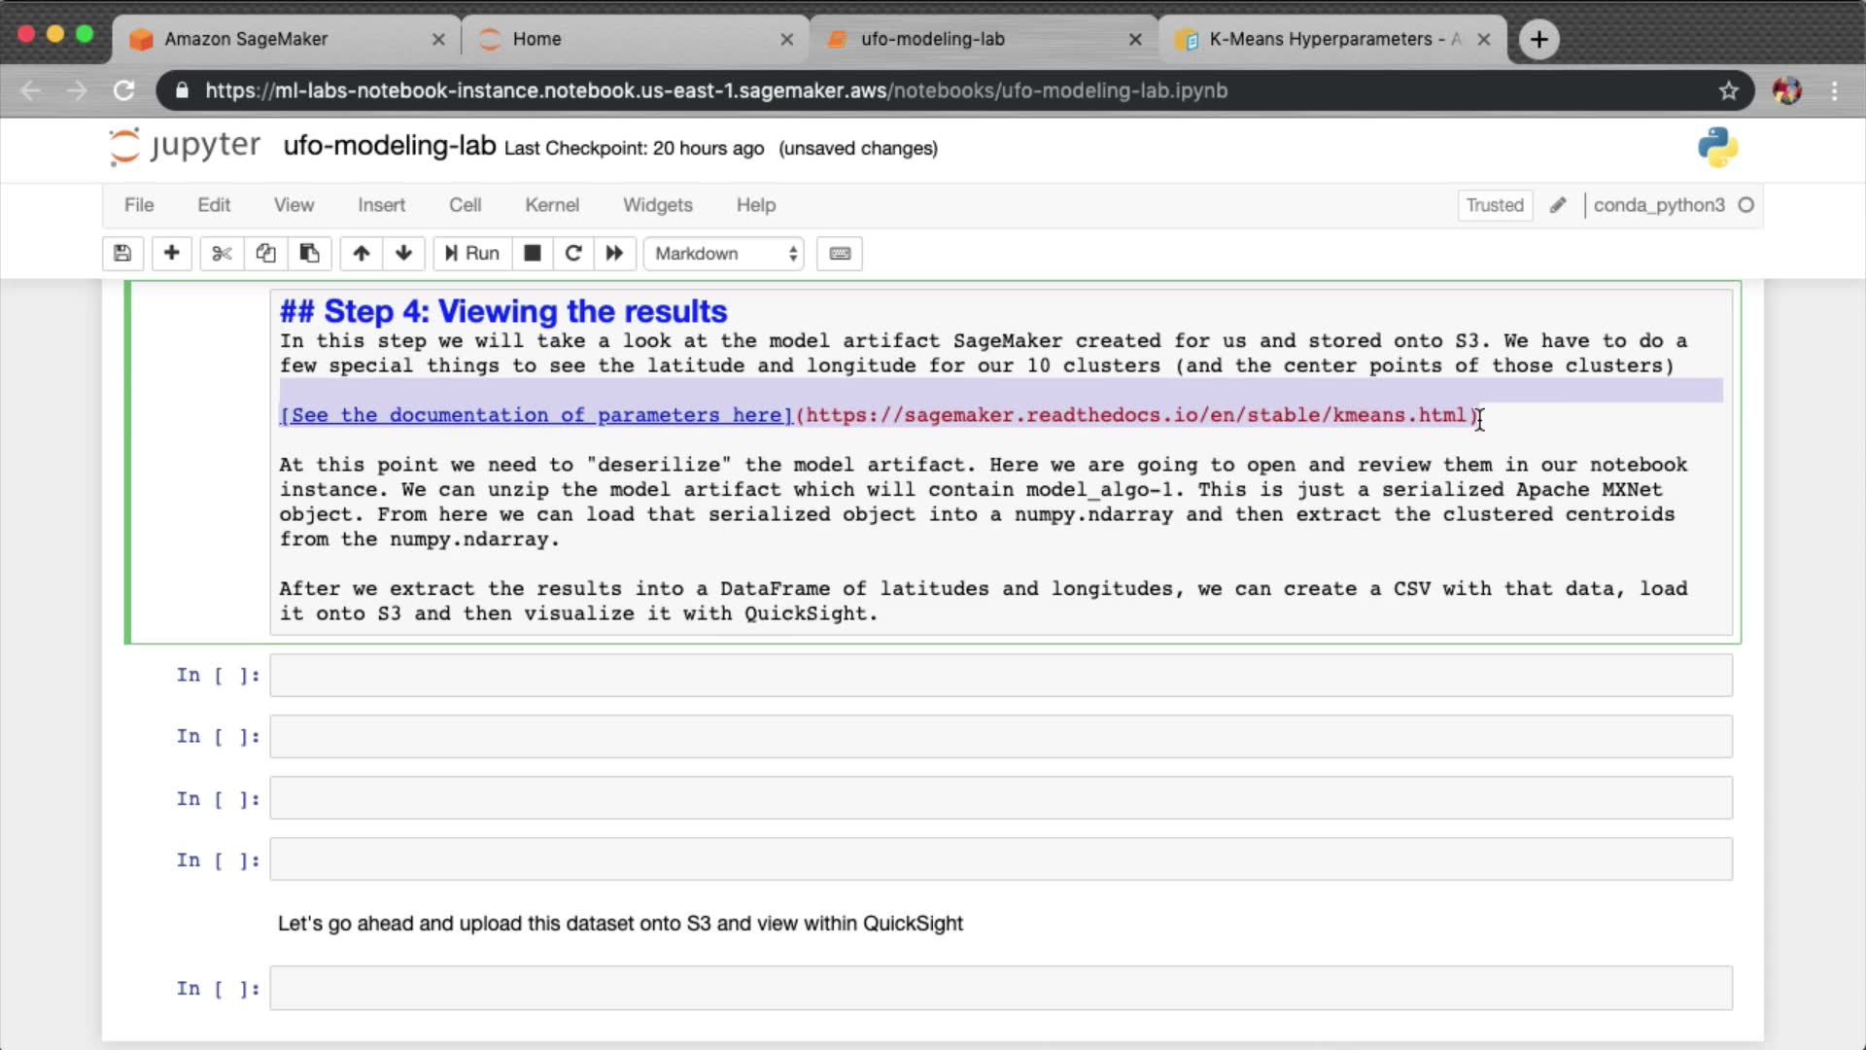
Task: Click the Run button
Action: pos(472,254)
